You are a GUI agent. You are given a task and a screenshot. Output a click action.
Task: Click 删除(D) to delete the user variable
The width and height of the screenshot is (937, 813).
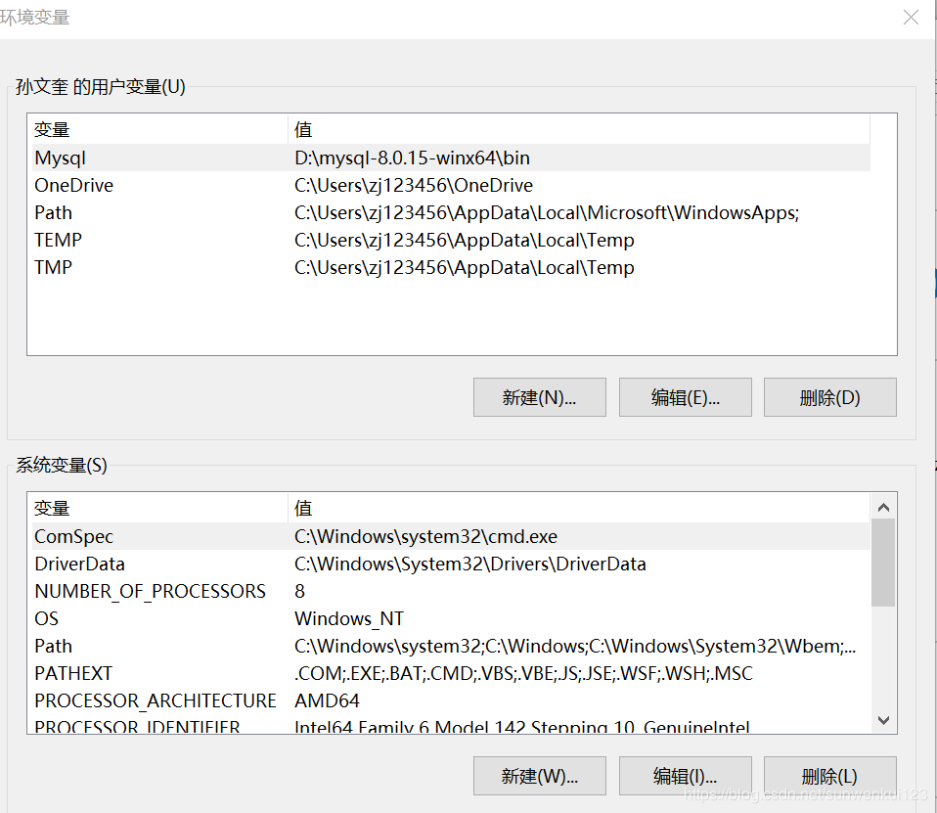coord(829,397)
